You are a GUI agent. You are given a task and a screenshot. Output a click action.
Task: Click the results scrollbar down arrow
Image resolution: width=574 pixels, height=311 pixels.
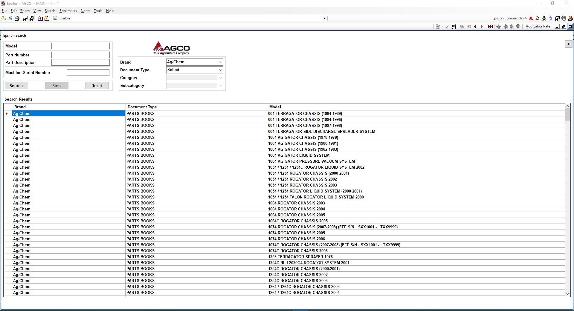tap(567, 294)
